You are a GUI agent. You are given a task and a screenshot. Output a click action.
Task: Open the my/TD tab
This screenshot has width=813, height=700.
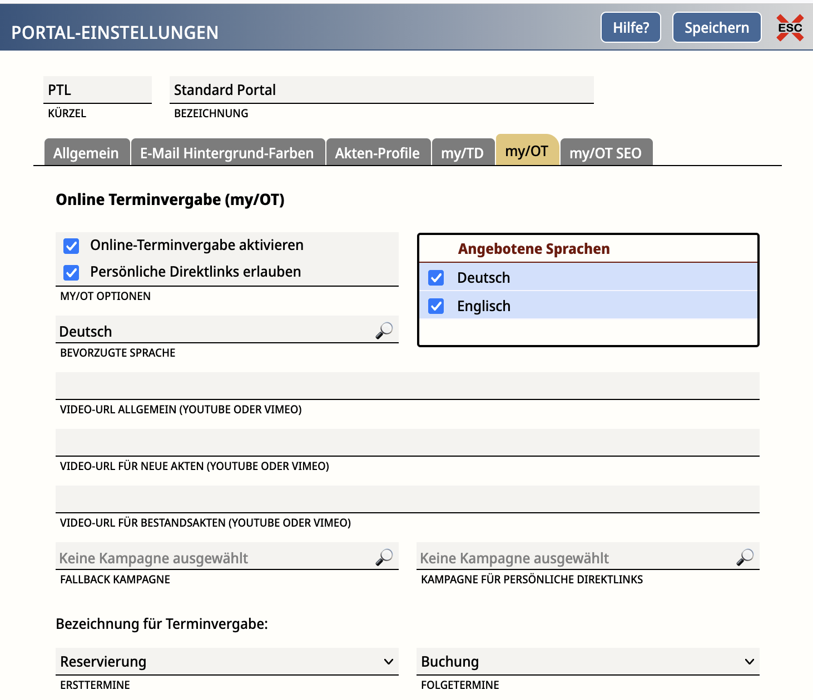point(462,153)
